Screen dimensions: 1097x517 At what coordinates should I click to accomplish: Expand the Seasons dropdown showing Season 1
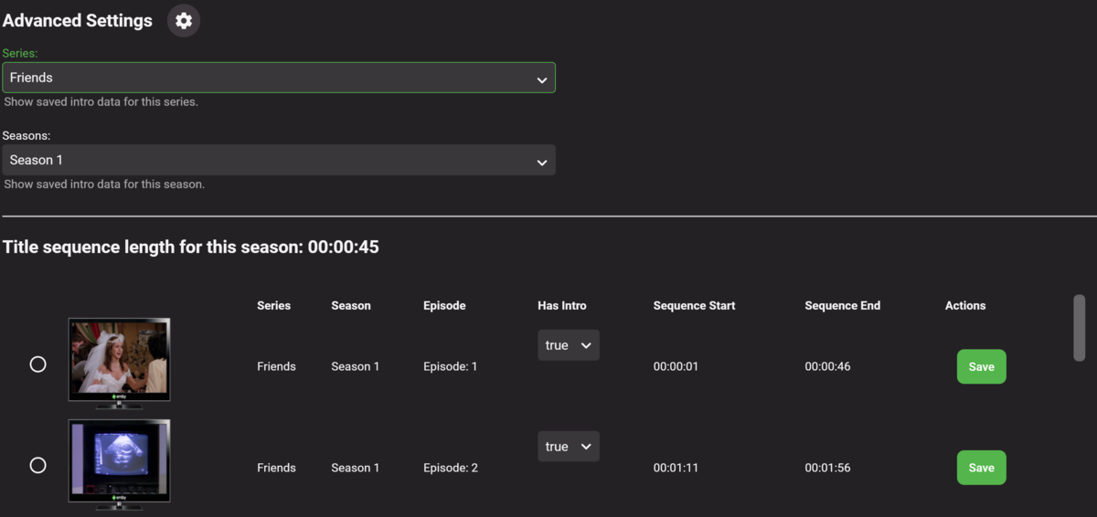coord(279,160)
